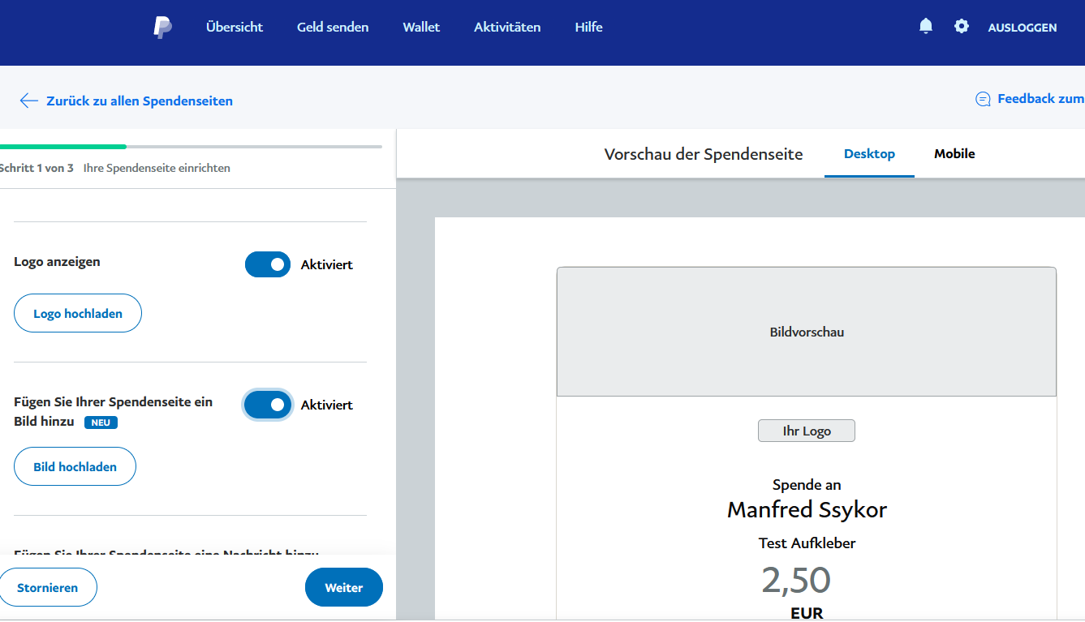Click the Bildvorschau image placeholder
The width and height of the screenshot is (1085, 622).
[807, 332]
